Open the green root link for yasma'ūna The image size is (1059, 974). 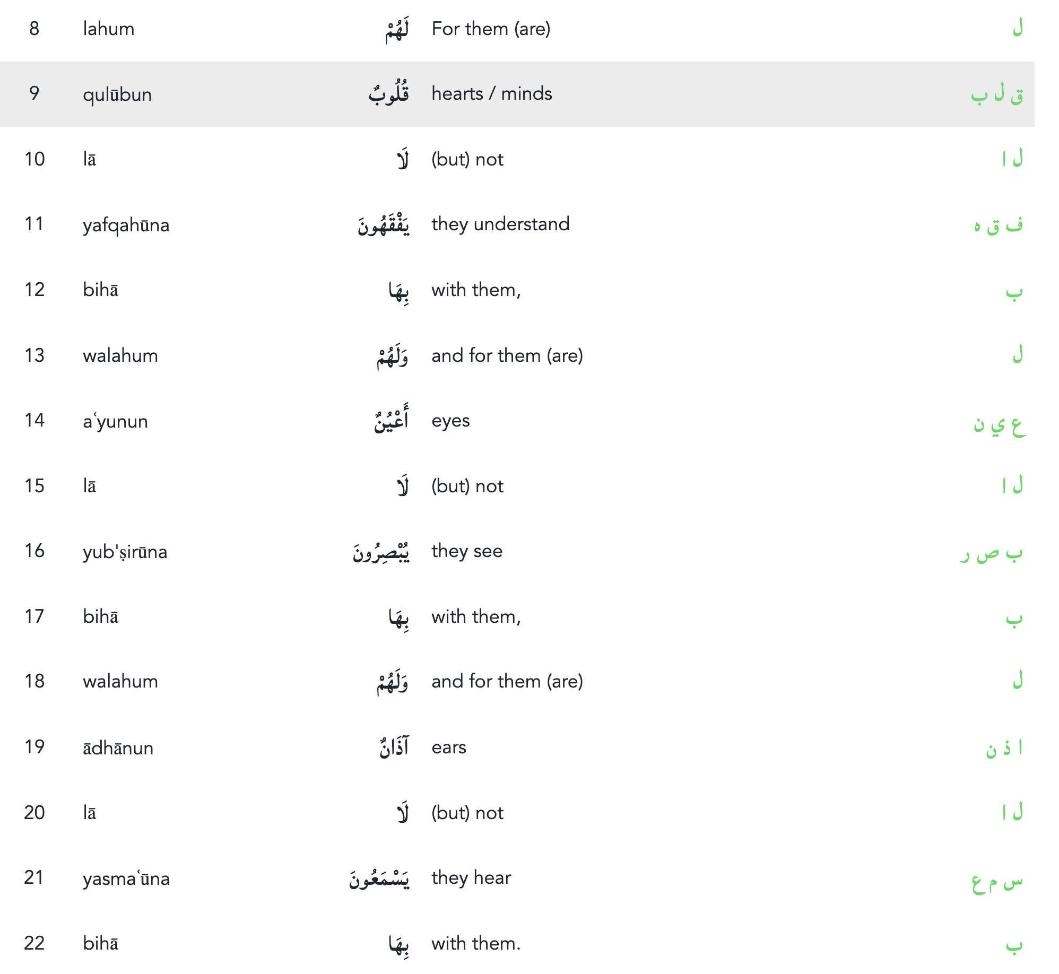997,881
